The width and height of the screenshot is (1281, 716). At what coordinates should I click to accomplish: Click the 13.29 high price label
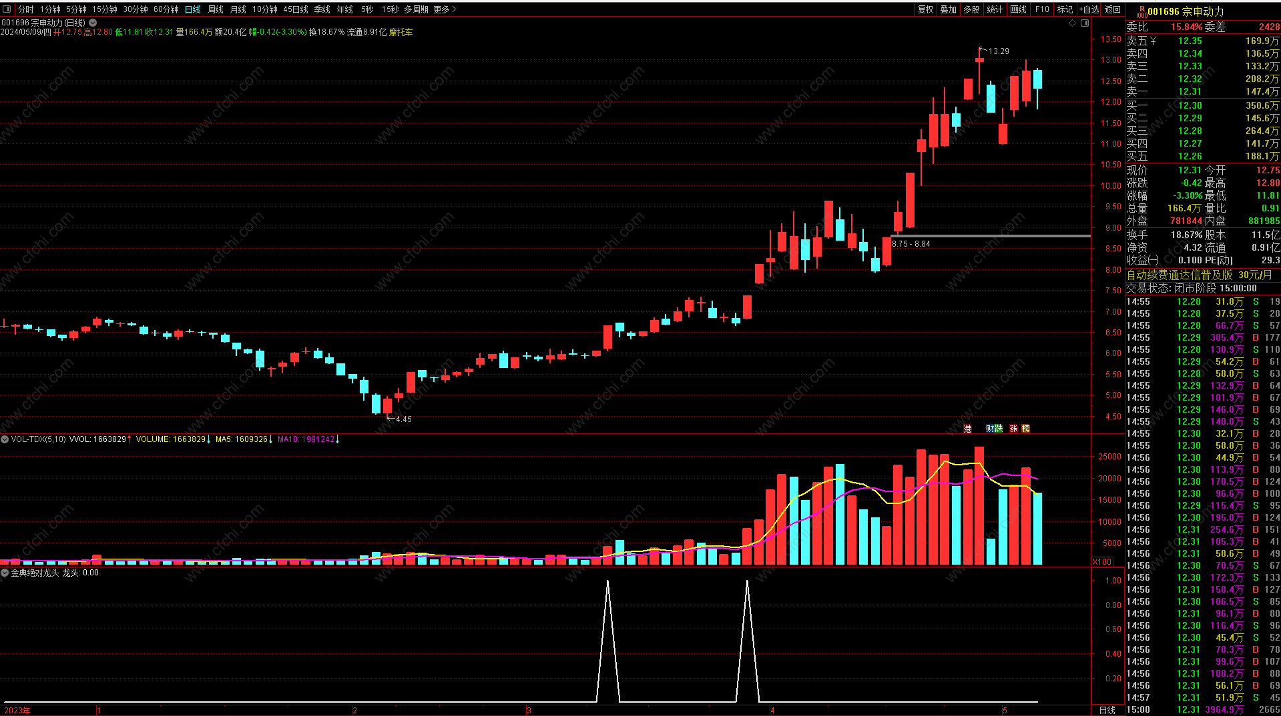(999, 51)
